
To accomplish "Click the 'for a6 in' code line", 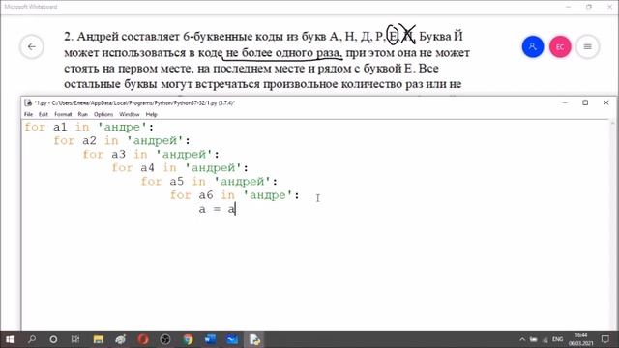I will pyautogui.click(x=235, y=195).
